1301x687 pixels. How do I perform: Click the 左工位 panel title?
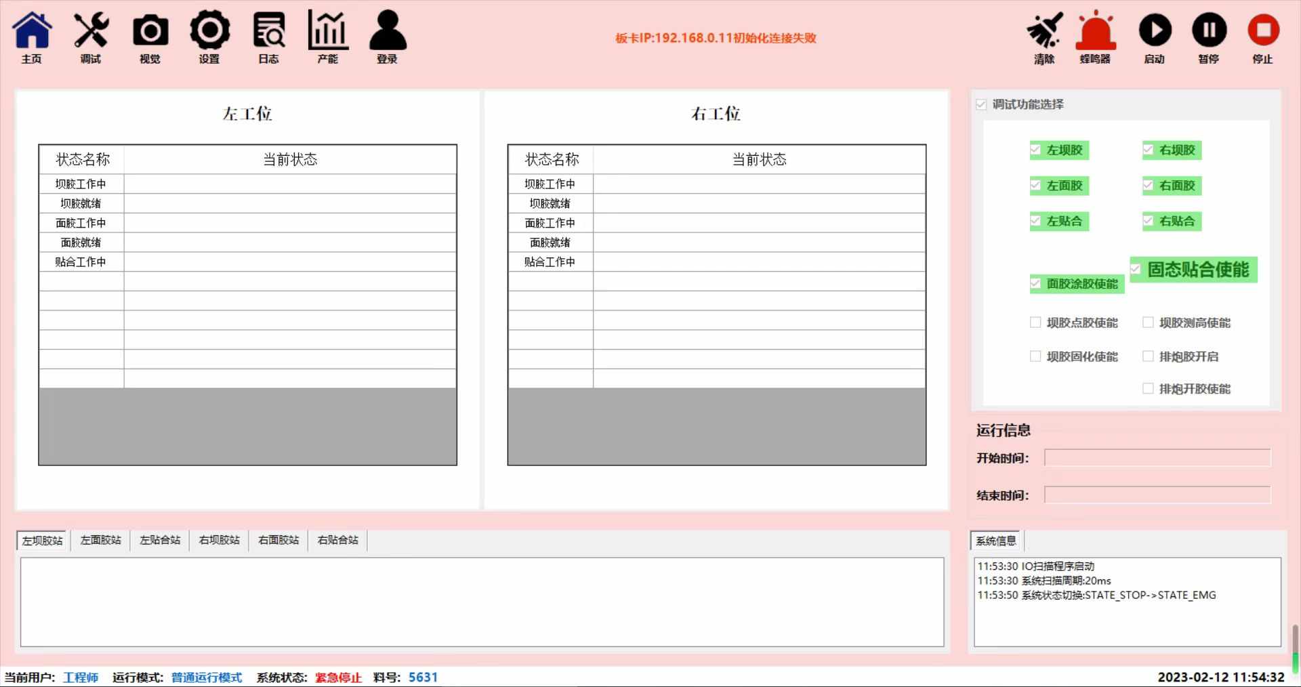(x=247, y=114)
